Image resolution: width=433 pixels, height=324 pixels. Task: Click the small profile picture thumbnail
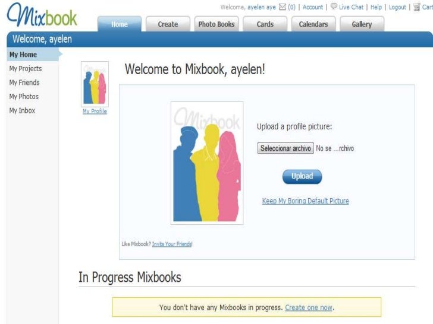click(x=95, y=84)
